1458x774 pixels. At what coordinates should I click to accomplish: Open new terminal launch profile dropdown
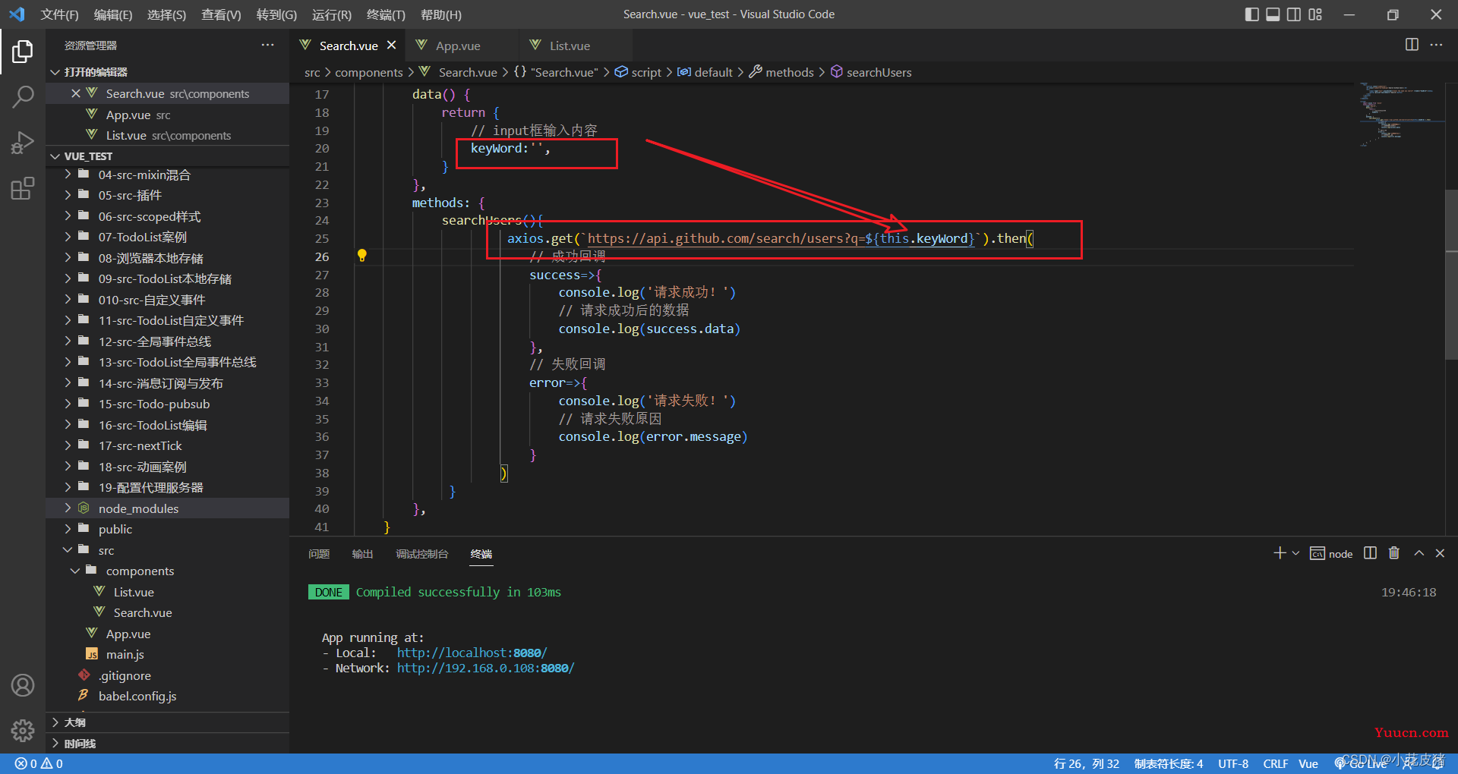pos(1295,553)
